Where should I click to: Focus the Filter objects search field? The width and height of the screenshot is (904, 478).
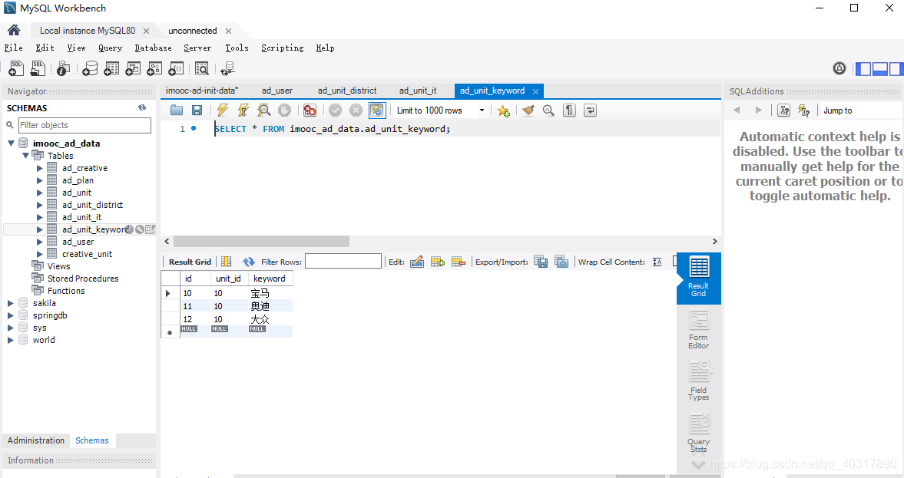(x=84, y=125)
